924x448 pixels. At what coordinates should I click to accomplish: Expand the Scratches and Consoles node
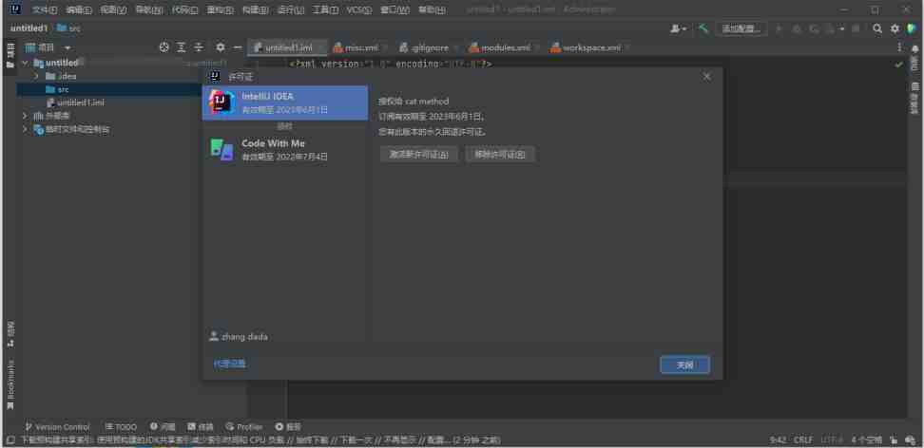[x=25, y=129]
